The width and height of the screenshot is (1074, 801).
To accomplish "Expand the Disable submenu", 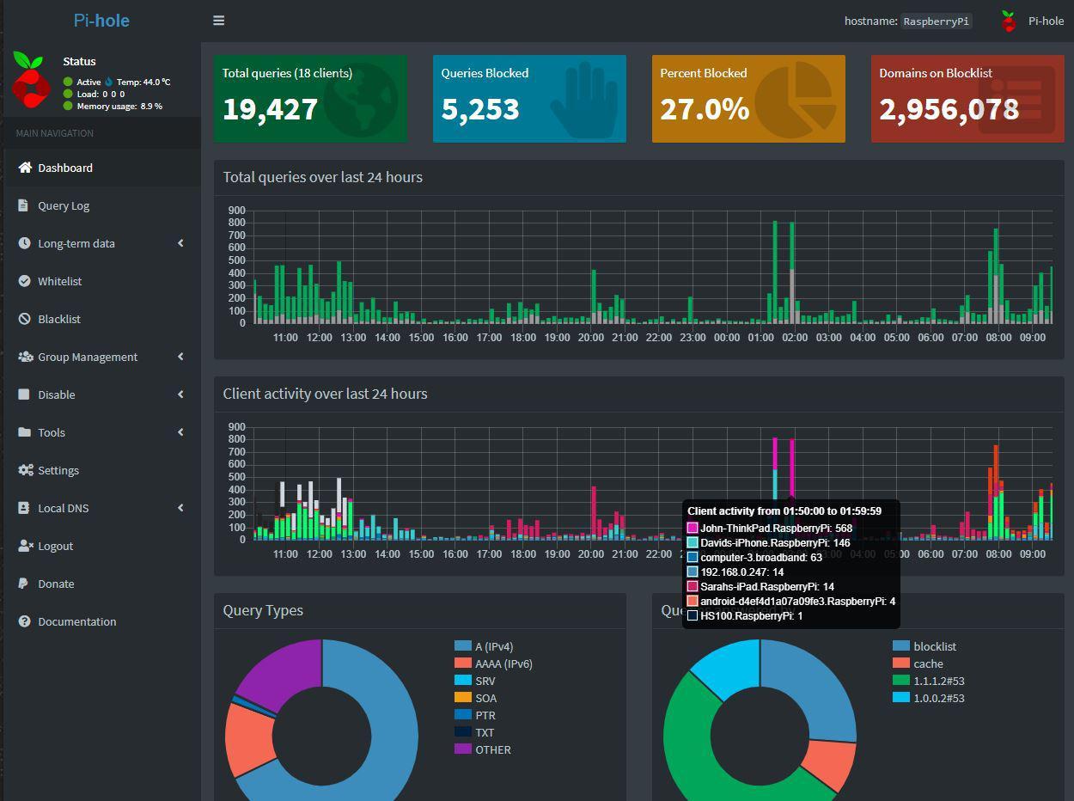I will click(x=180, y=394).
